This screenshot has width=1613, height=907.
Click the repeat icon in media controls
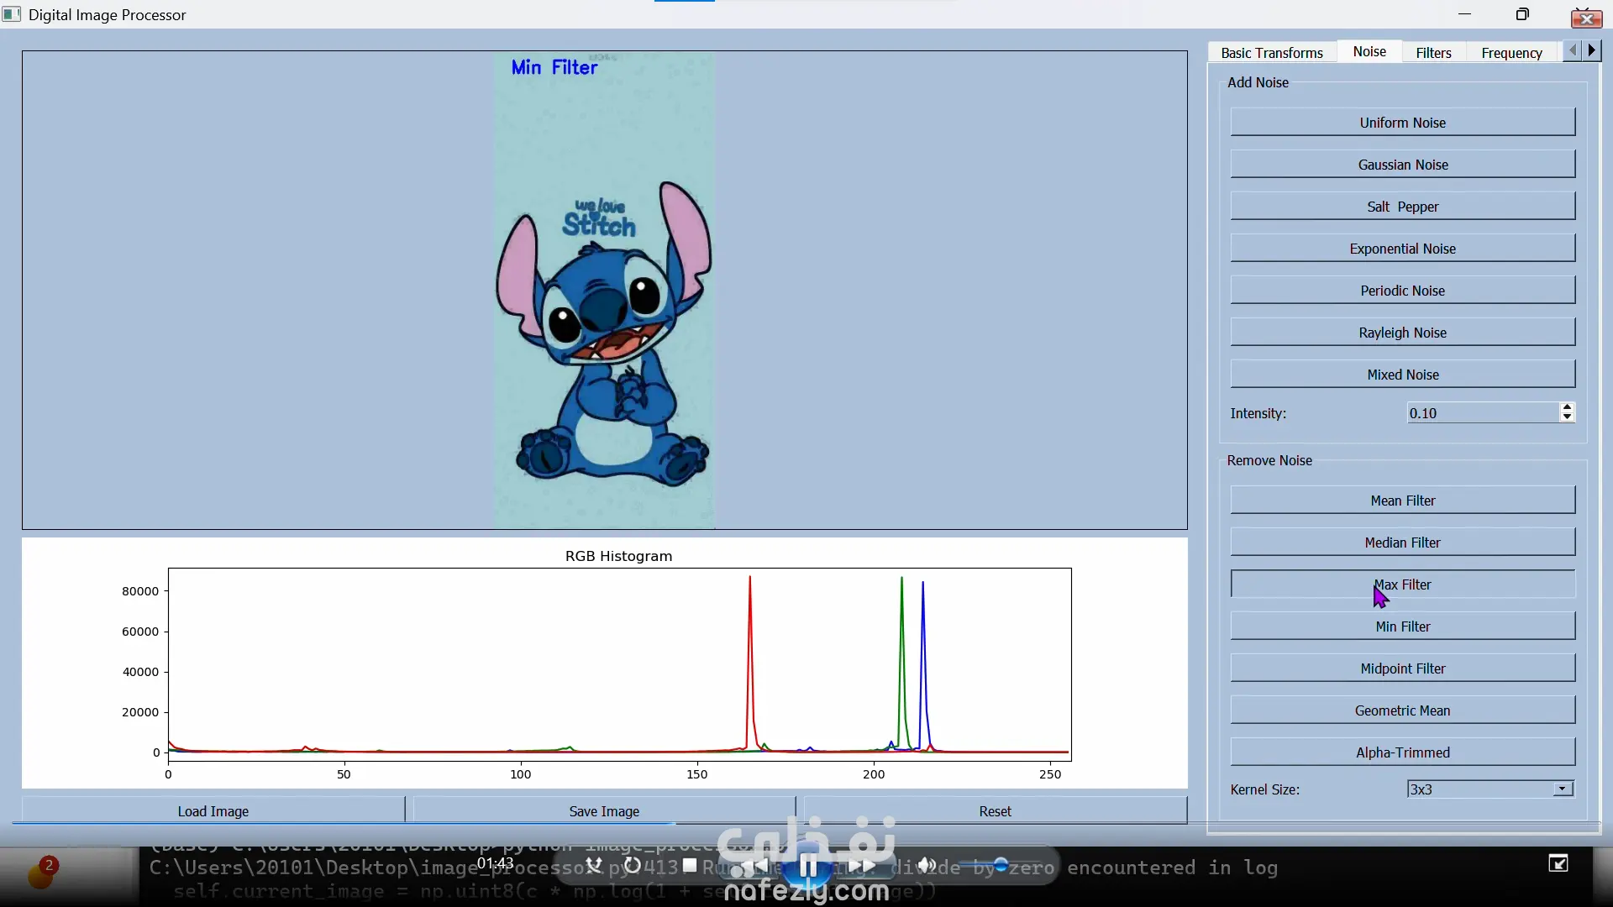click(633, 865)
